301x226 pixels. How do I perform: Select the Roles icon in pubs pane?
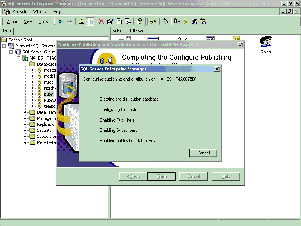266,42
